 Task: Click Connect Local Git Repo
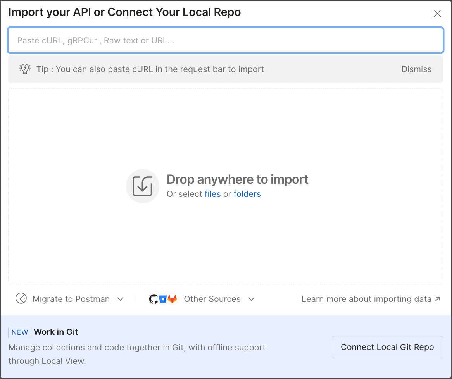pyautogui.click(x=387, y=347)
